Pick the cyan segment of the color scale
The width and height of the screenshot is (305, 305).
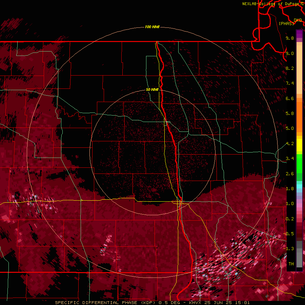pos(299,186)
